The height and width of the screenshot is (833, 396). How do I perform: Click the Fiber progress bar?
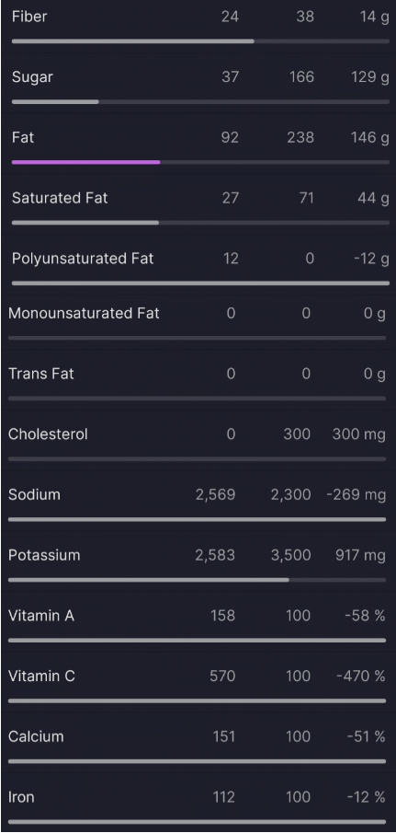200,40
